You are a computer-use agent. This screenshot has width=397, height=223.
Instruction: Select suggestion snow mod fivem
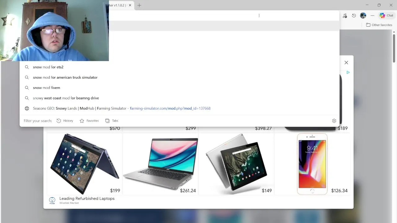pos(180,88)
